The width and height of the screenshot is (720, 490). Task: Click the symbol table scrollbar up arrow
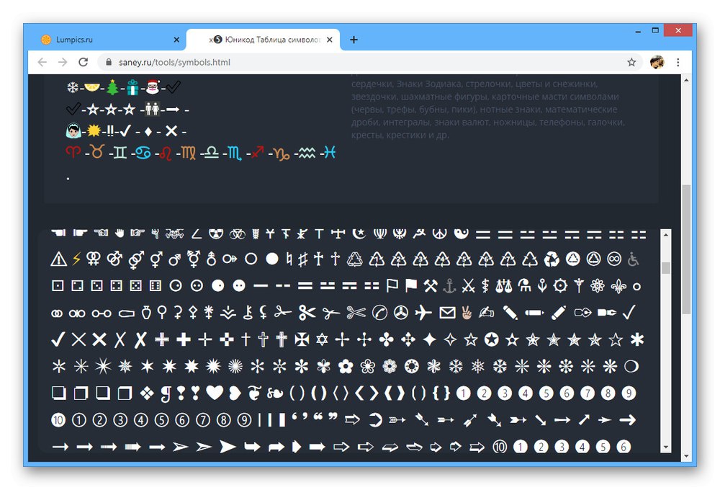pyautogui.click(x=666, y=235)
